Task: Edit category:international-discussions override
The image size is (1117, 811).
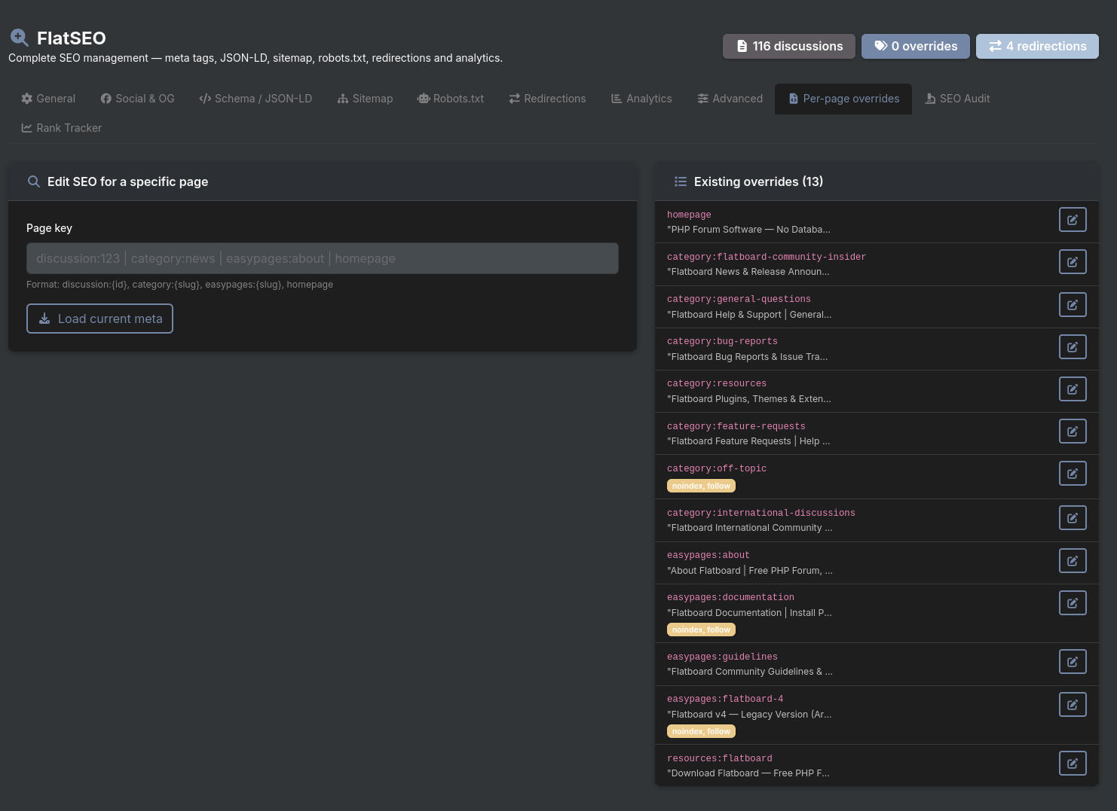Action: 1072,518
